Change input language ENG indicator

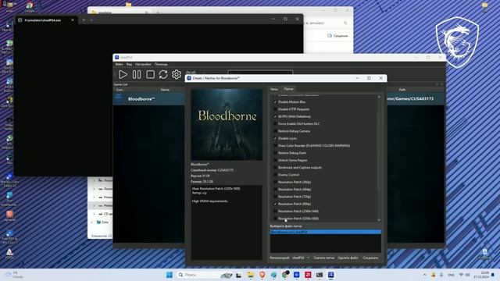click(x=451, y=275)
